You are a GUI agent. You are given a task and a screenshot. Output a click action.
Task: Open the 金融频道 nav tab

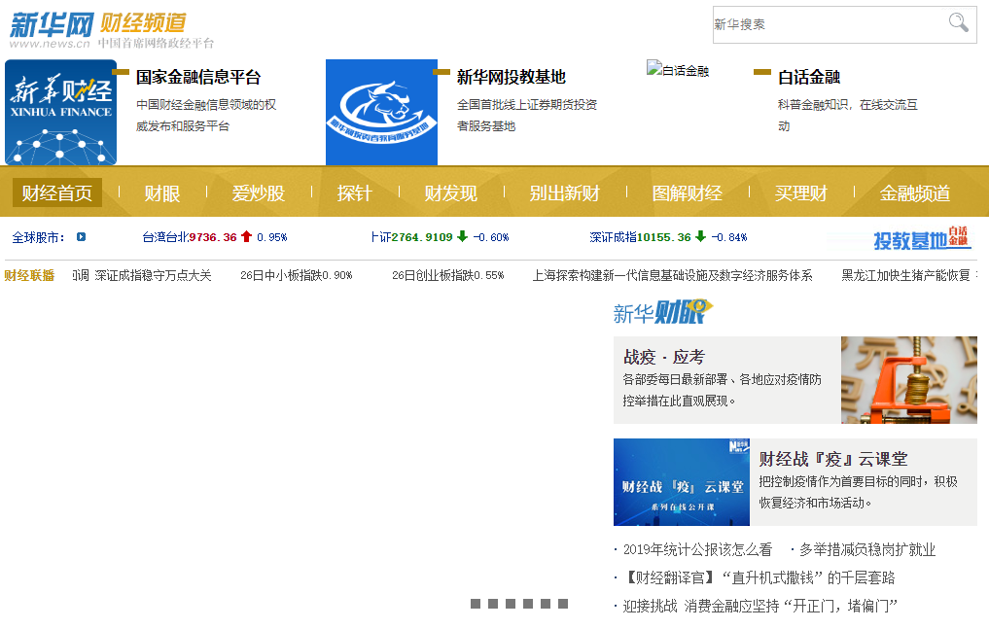coord(914,192)
